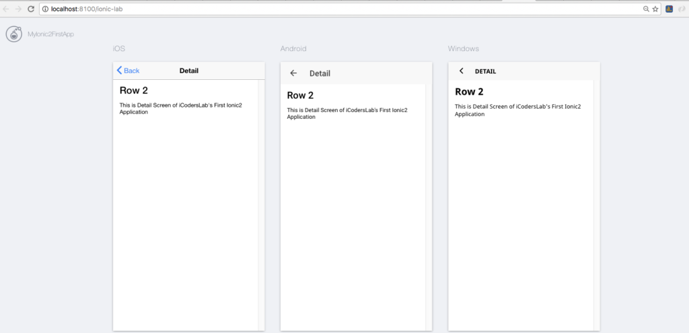Open the zoom magnifier icon in address bar

point(647,9)
